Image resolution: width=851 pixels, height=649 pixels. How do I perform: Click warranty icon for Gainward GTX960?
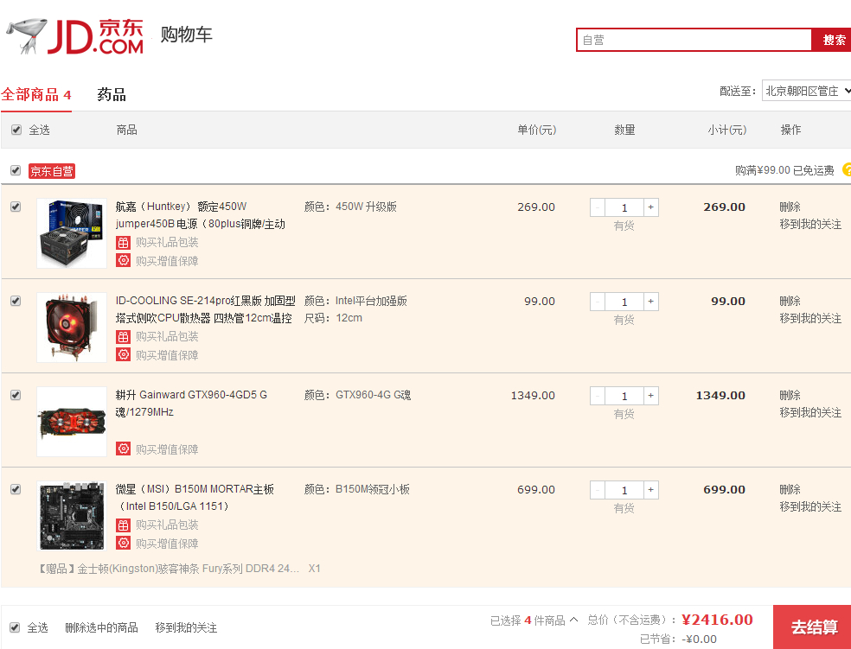click(123, 449)
